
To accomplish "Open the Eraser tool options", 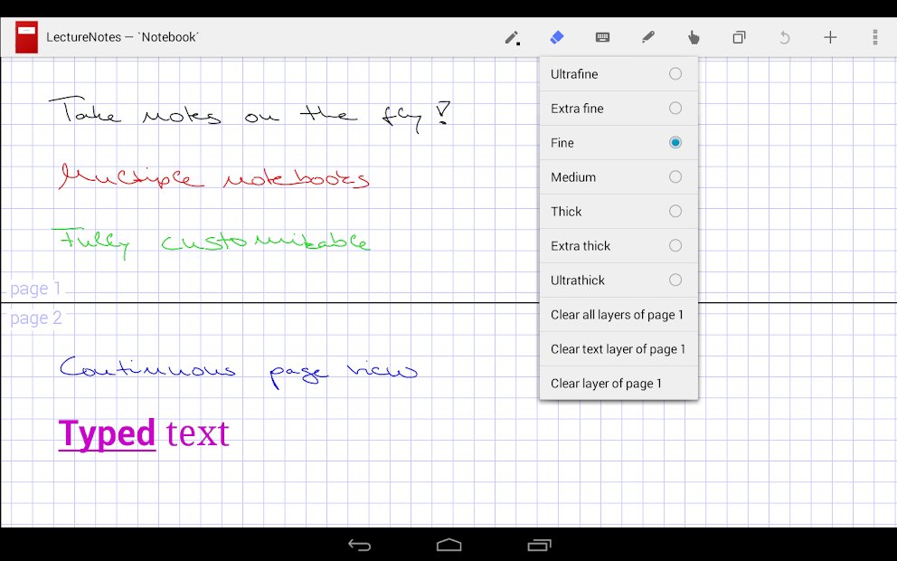I will 557,37.
